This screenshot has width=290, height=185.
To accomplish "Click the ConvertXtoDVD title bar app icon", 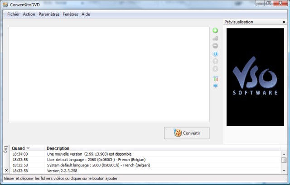I will pyautogui.click(x=5, y=5).
